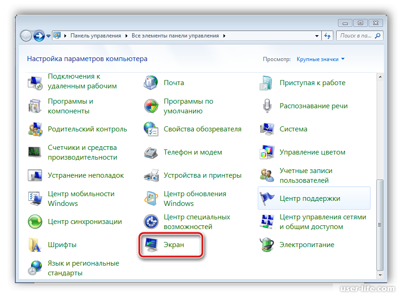Click the Электропитание battery icon

pos(267,245)
